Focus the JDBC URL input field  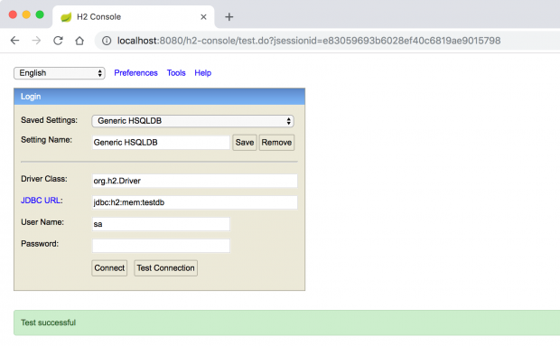point(194,202)
